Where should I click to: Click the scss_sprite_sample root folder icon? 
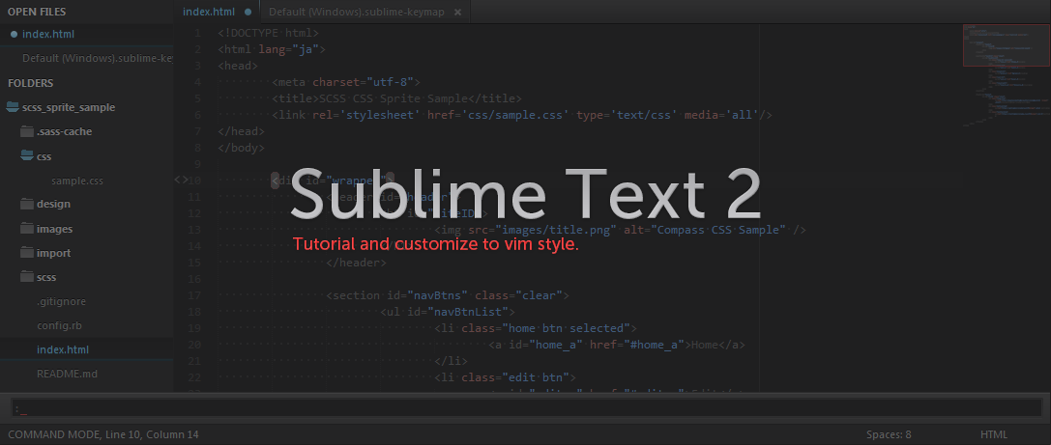pyautogui.click(x=12, y=107)
